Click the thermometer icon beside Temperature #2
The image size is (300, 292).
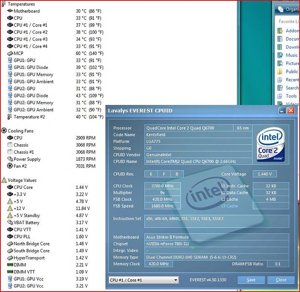click(x=10, y=117)
